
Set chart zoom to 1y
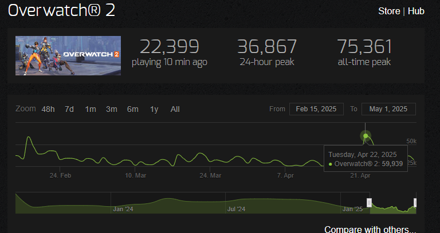coord(154,109)
